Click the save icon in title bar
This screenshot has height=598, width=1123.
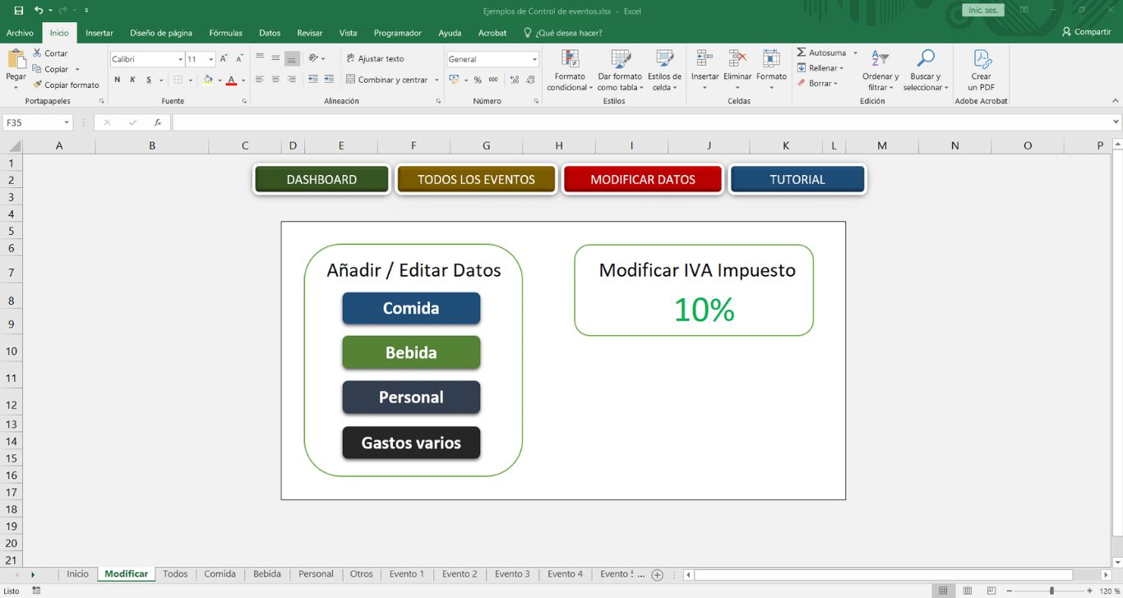(19, 11)
